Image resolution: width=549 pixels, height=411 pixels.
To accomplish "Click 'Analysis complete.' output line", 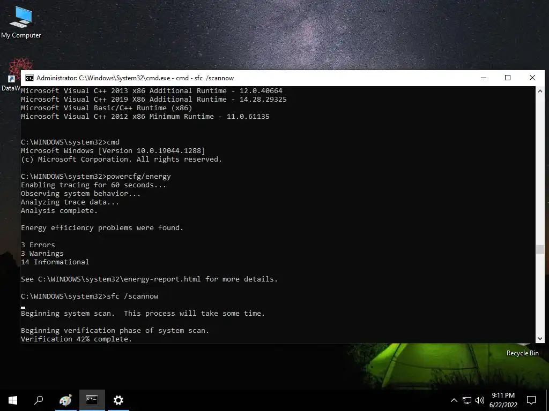I will 59,210.
